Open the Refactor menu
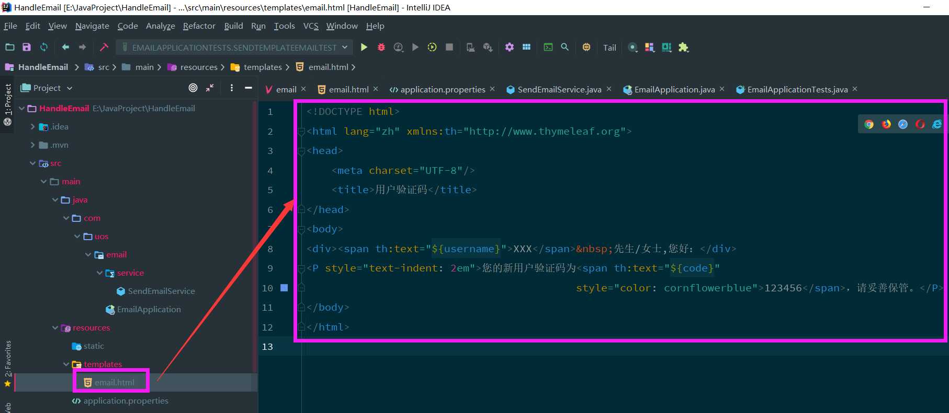Screen dimensions: 949x413 [x=199, y=26]
